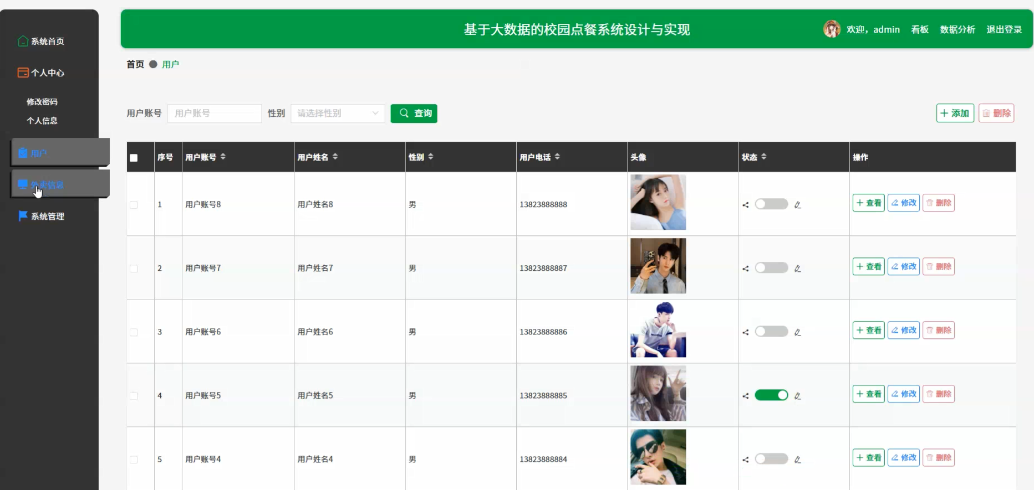Open avatar photo of 用户账号8
The width and height of the screenshot is (1034, 490).
[658, 202]
